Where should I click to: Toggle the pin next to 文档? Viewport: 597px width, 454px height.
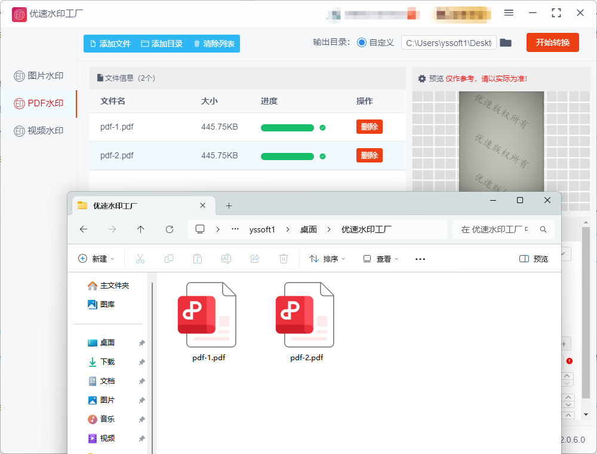point(141,381)
